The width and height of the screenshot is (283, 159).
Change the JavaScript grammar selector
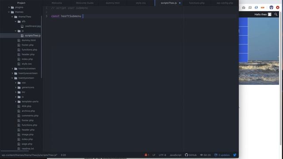pos(176,155)
